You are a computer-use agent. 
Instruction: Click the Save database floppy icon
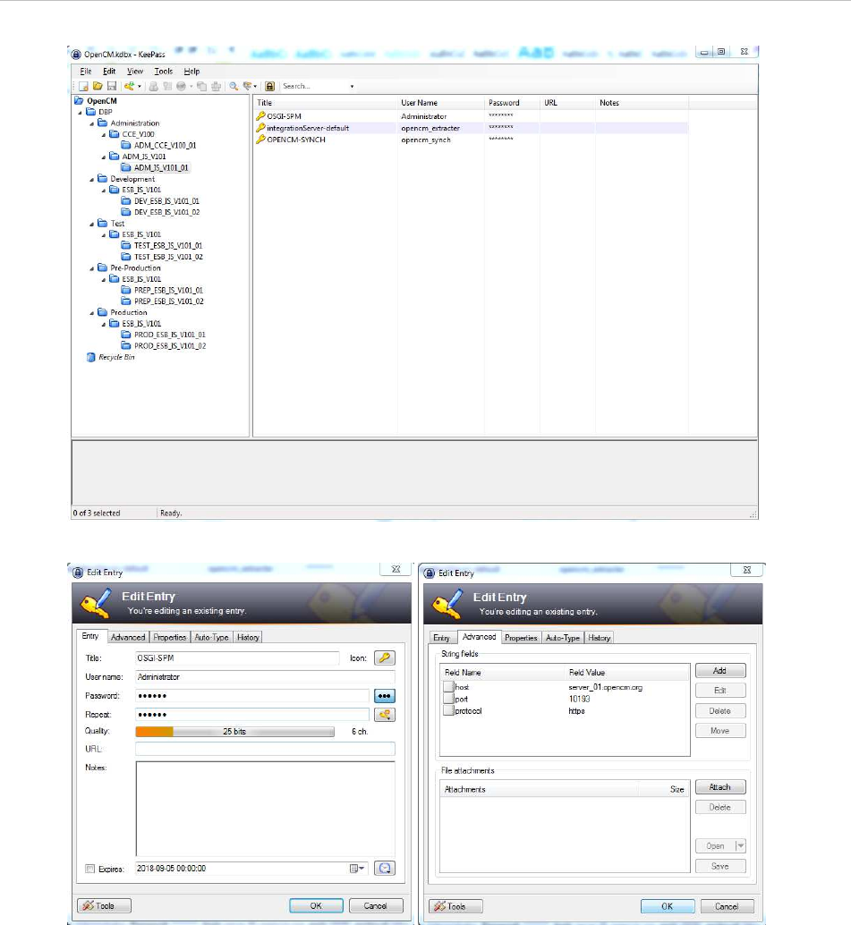[x=112, y=86]
